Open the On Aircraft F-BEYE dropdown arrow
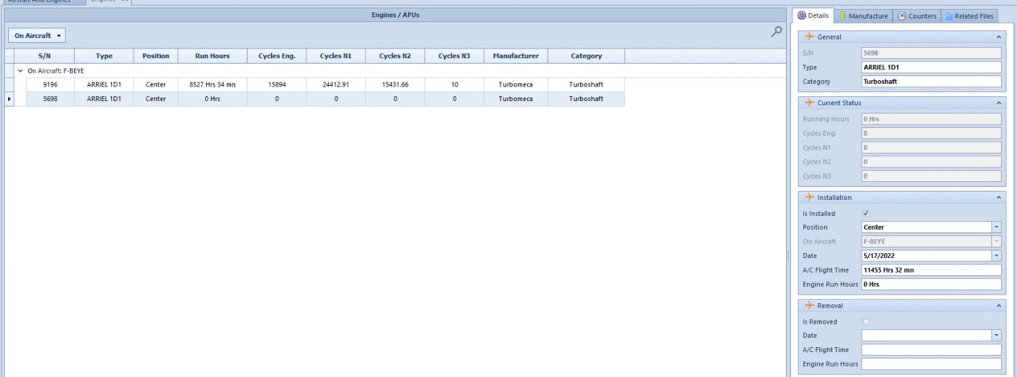This screenshot has height=377, width=1017. [x=996, y=241]
